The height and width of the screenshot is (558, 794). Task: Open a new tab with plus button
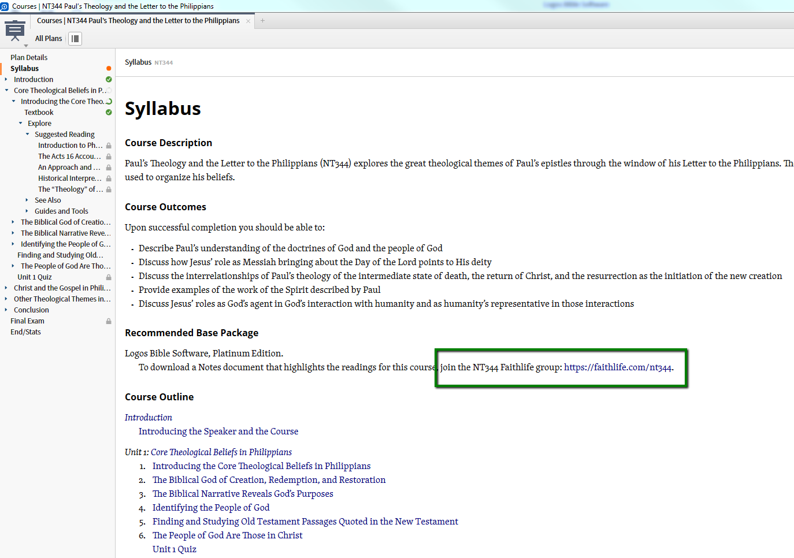click(262, 21)
